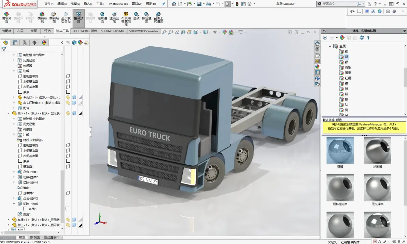Viewport: 407px width, 244px height.
Task: Collapse display pane with left chevron
Action: pos(62,43)
